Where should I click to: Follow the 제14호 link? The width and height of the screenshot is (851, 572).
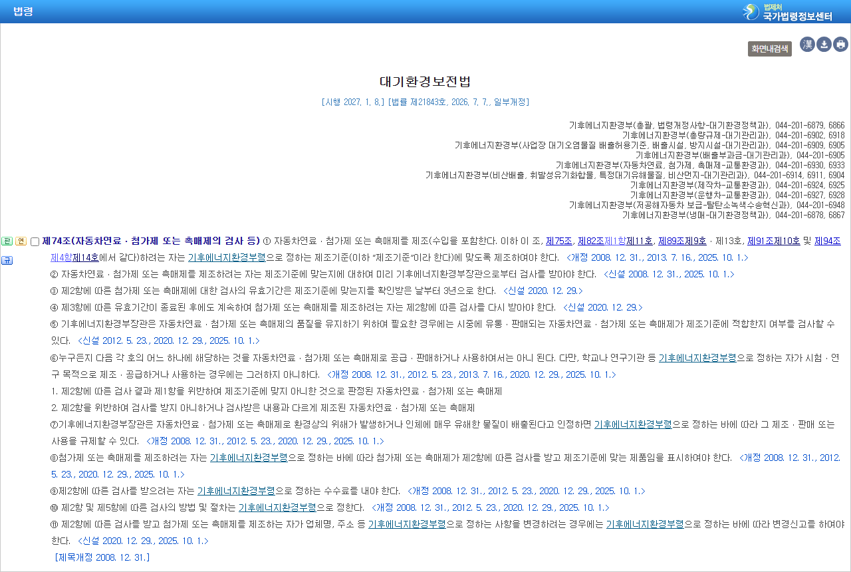tap(86, 257)
